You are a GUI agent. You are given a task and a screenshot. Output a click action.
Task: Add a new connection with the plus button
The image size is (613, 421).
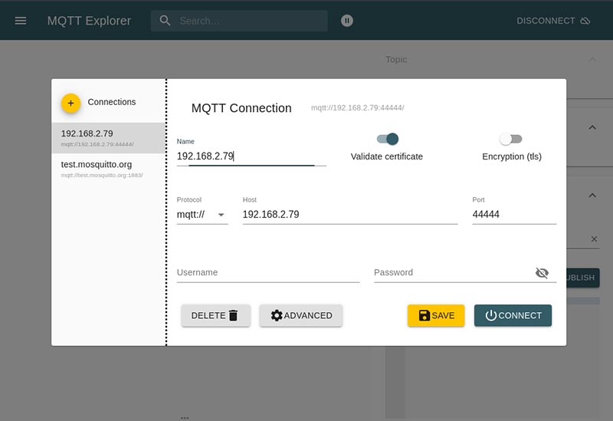point(70,104)
